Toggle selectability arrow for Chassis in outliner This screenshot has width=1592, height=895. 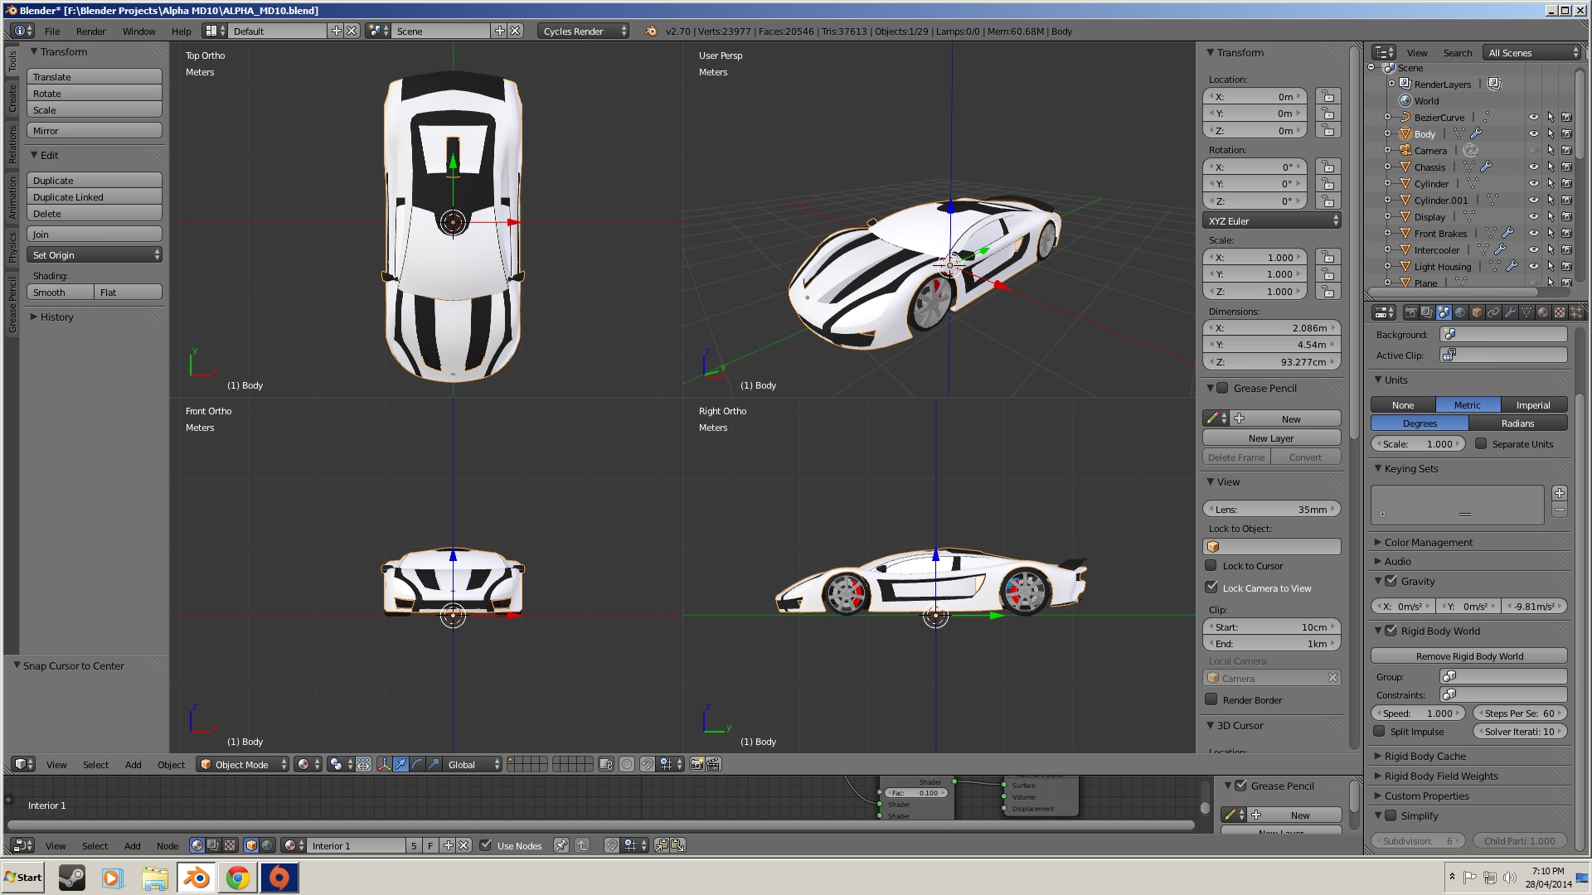coord(1550,167)
